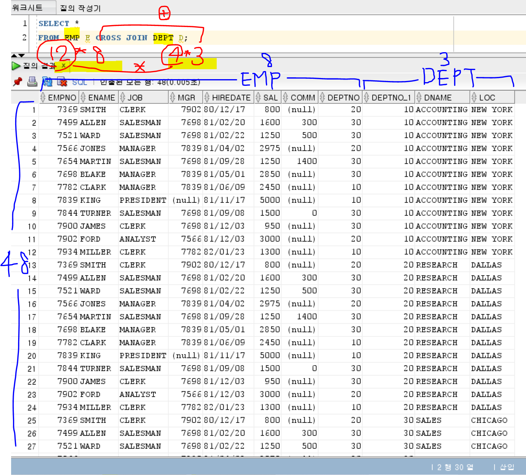
Task: Click line number 2 in the editor gutter
Action: pyautogui.click(x=24, y=38)
